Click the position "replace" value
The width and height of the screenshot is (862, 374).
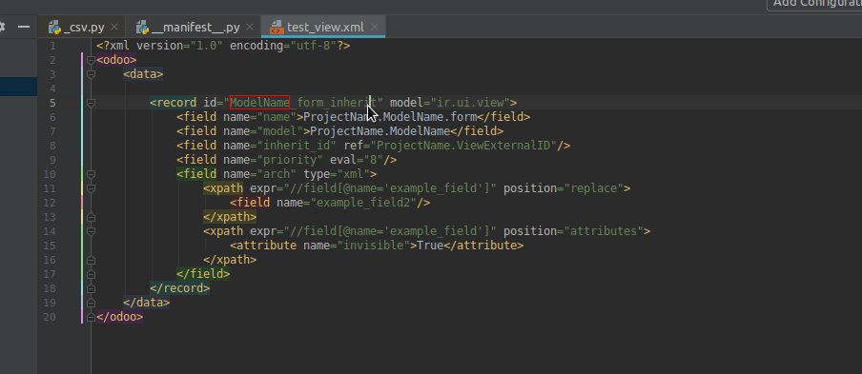[594, 188]
